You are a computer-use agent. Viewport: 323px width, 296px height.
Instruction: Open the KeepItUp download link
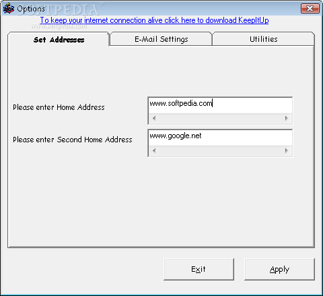tap(154, 20)
